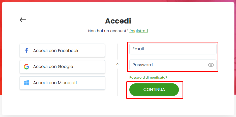
Task: Focus the Password input field
Action: click(x=173, y=65)
